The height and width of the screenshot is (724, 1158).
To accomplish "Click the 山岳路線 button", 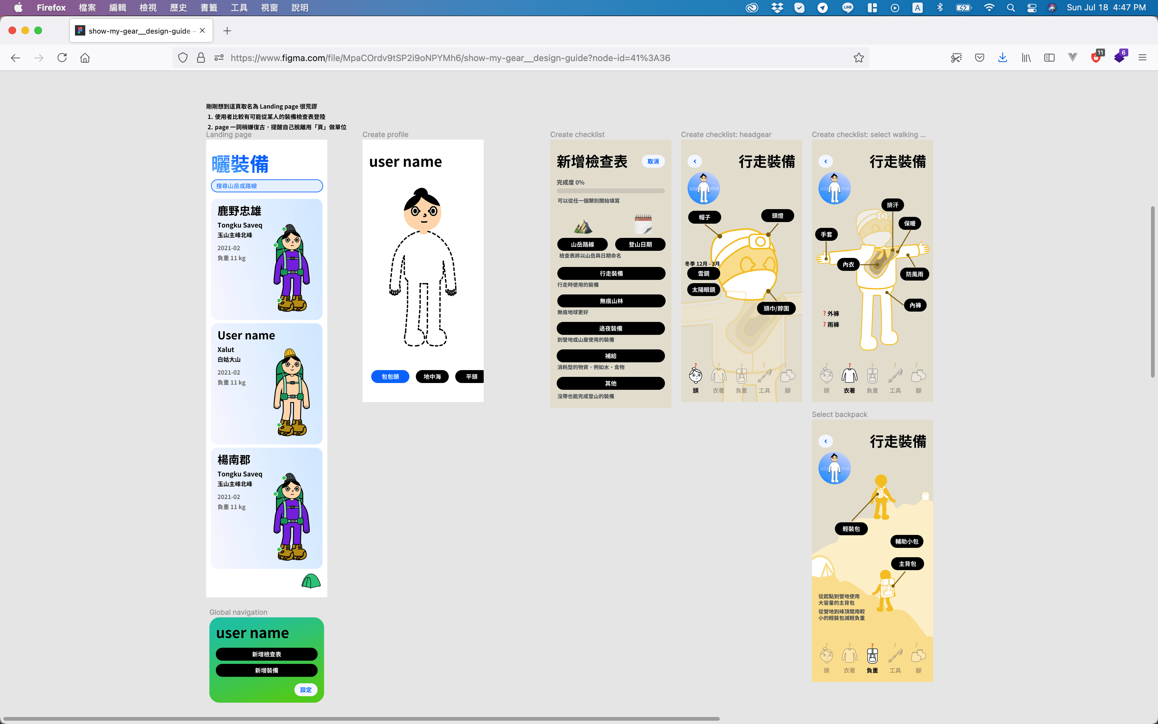I will (582, 244).
